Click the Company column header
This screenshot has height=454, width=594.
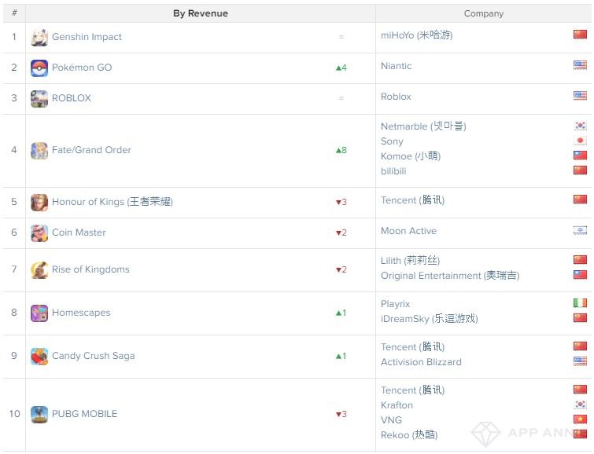(484, 13)
